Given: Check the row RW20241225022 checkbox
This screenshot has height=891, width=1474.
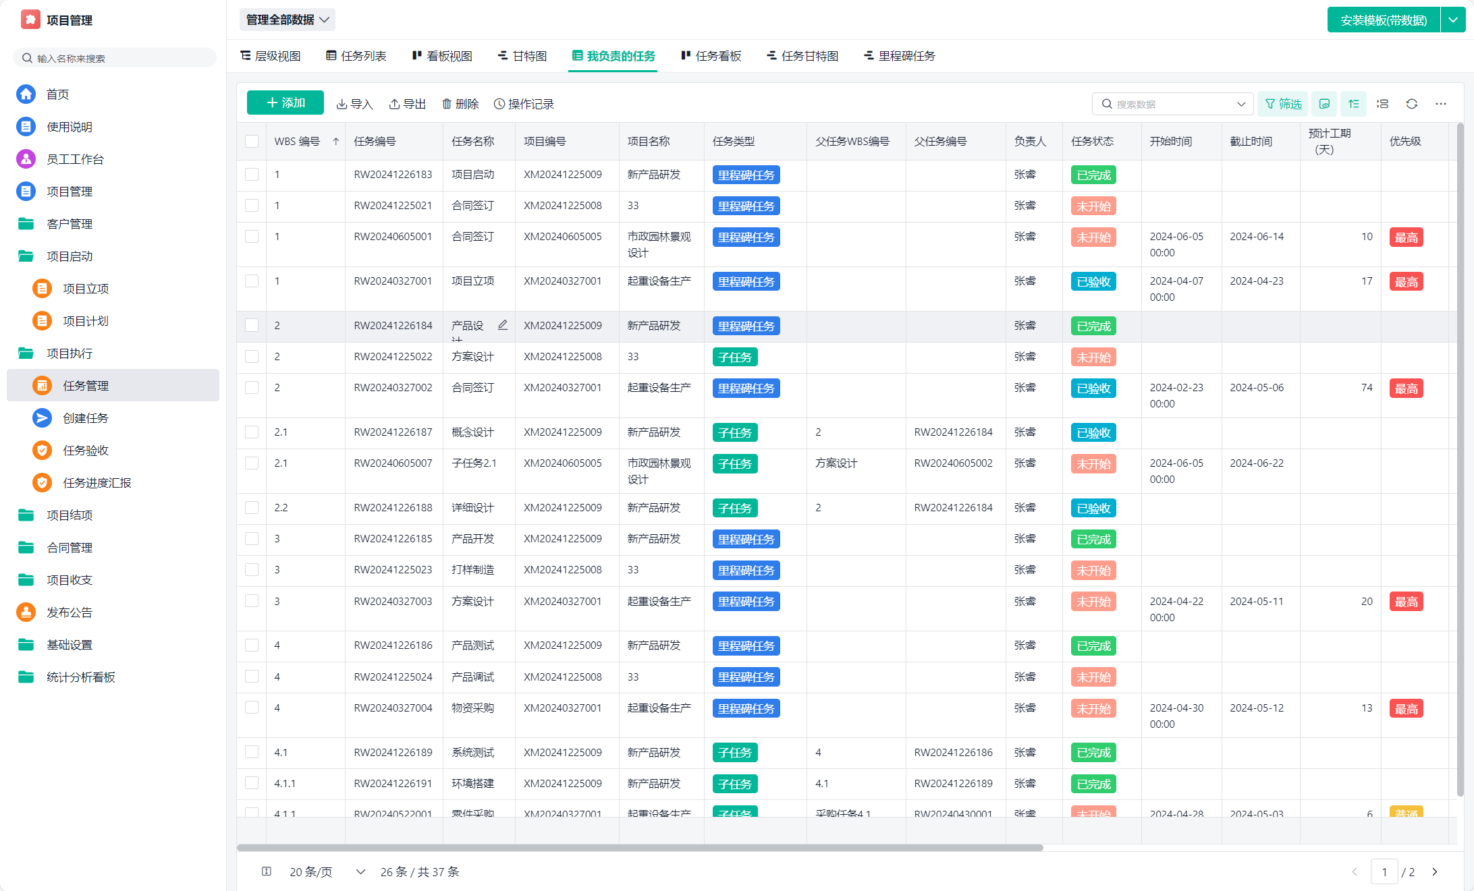Looking at the screenshot, I should pyautogui.click(x=252, y=356).
